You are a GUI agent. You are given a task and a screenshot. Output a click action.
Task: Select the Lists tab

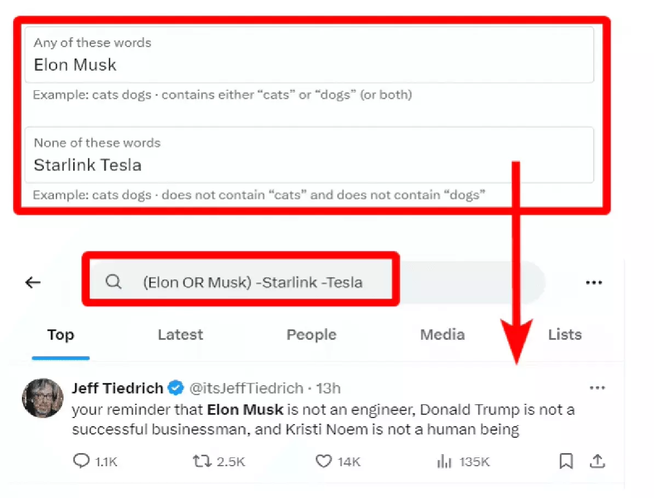coord(565,335)
